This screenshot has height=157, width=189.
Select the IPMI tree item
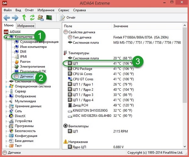[23, 57]
